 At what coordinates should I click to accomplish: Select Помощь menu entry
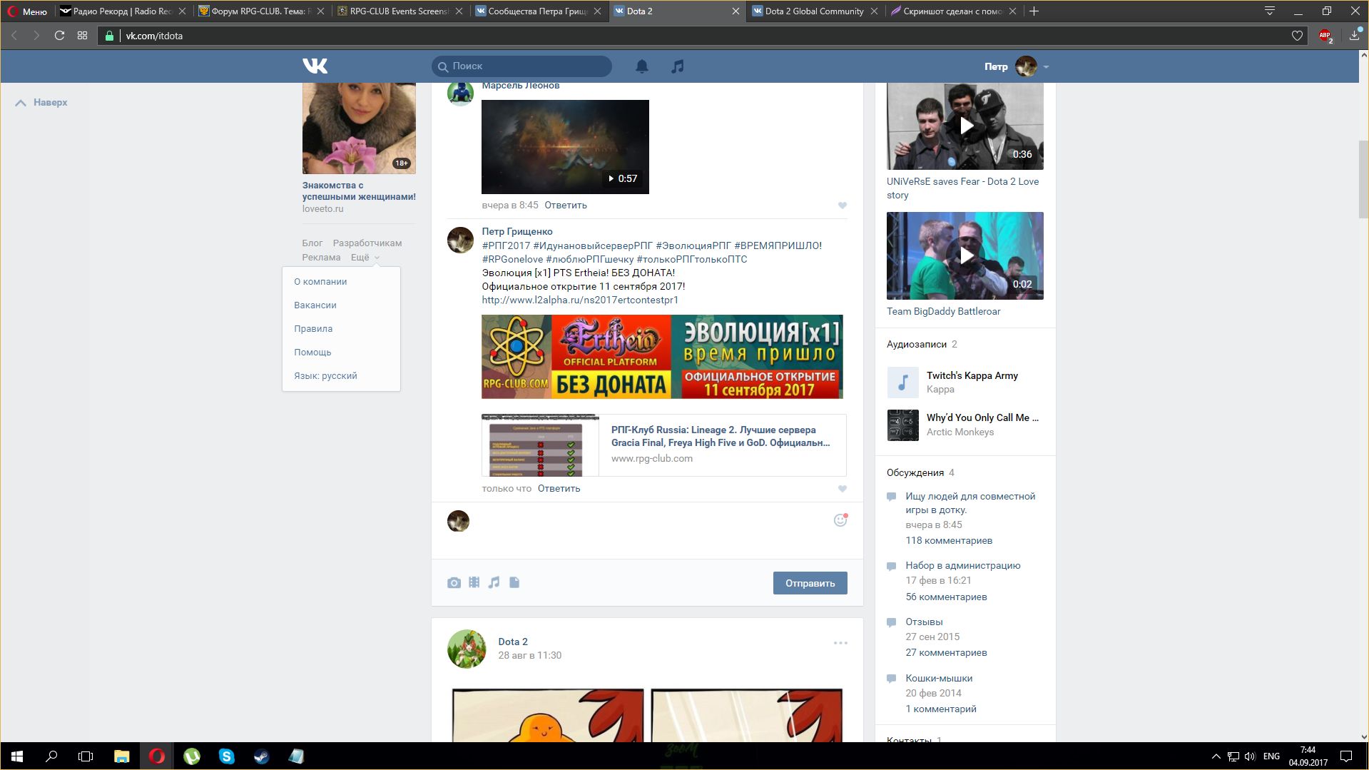coord(312,353)
